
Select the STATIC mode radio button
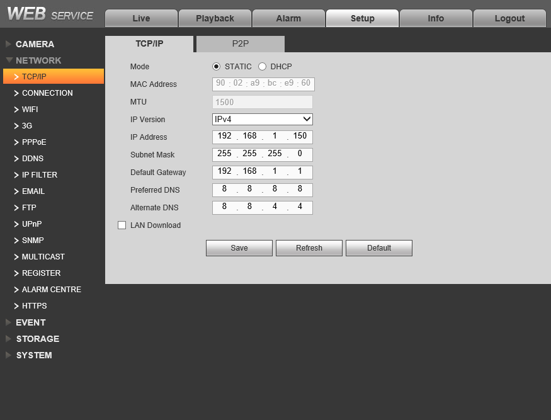pos(216,66)
